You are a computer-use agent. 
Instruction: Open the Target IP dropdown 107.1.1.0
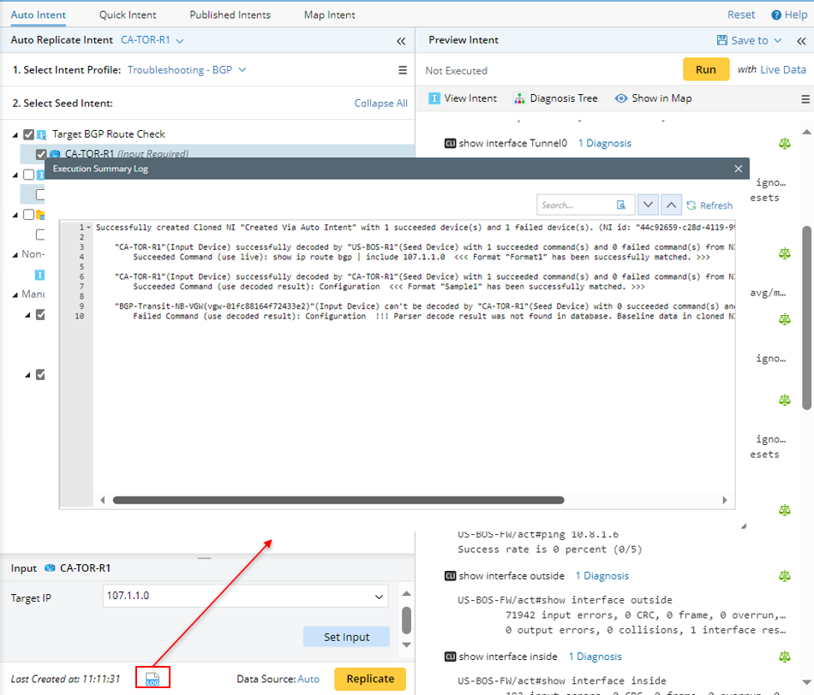[246, 596]
